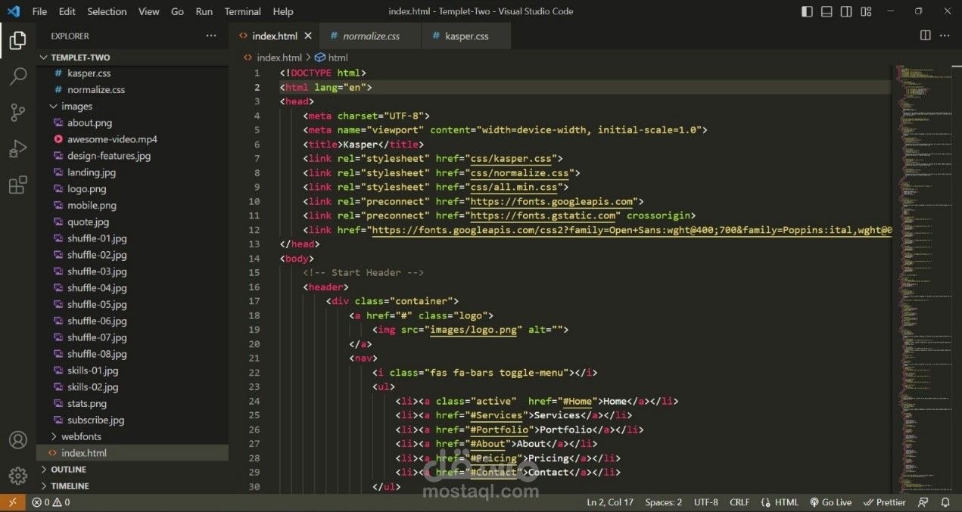
Task: Toggle Secondary Side Bar layout icon
Action: tap(846, 11)
